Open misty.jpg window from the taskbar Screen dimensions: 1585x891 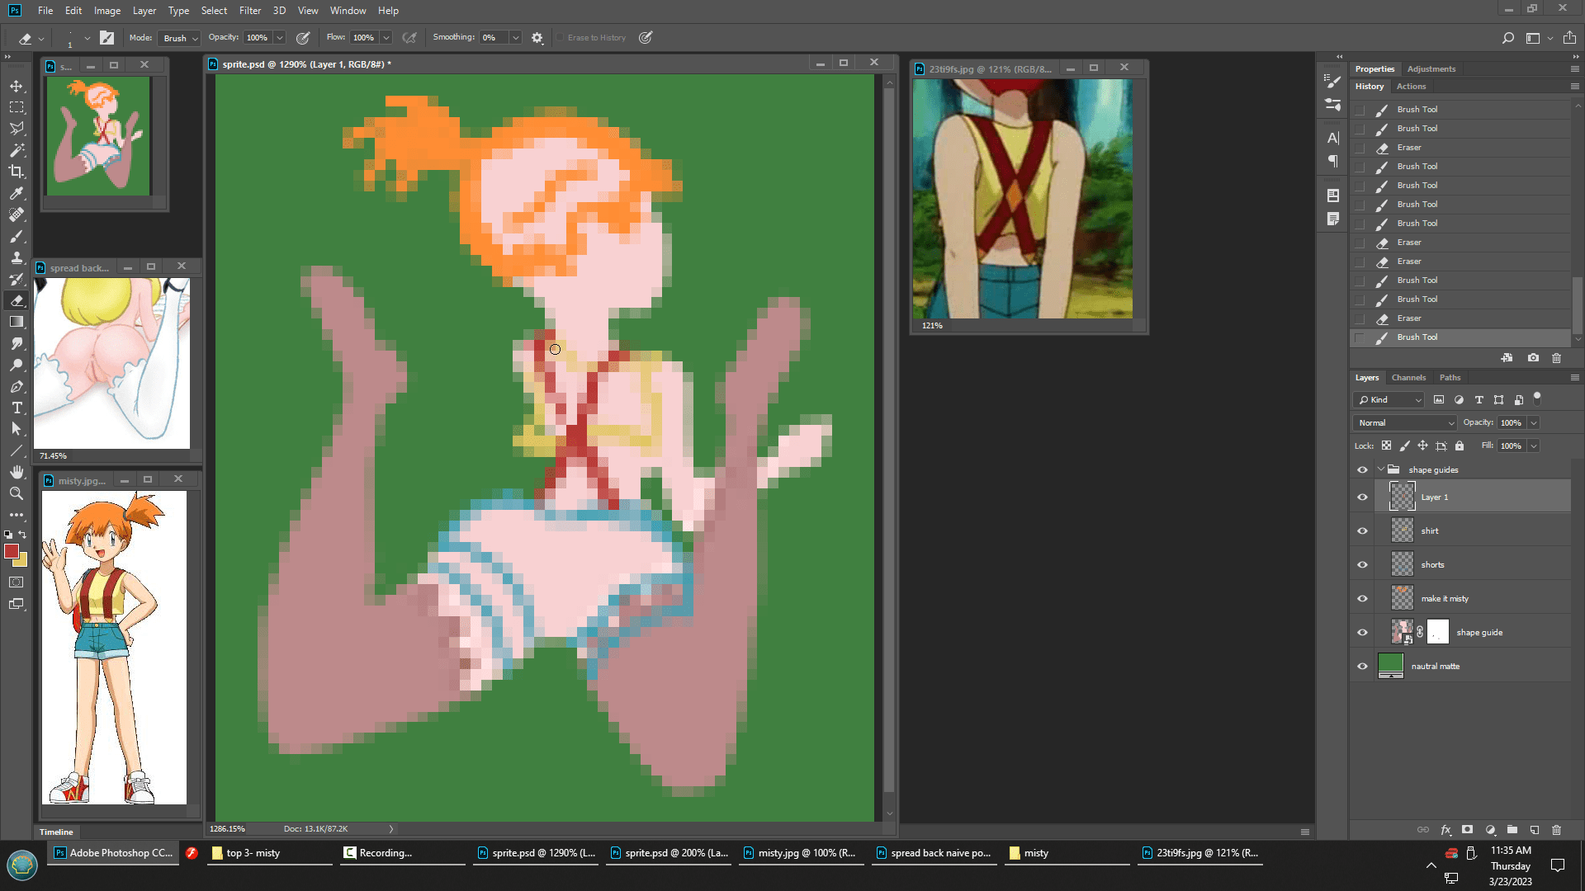click(799, 853)
